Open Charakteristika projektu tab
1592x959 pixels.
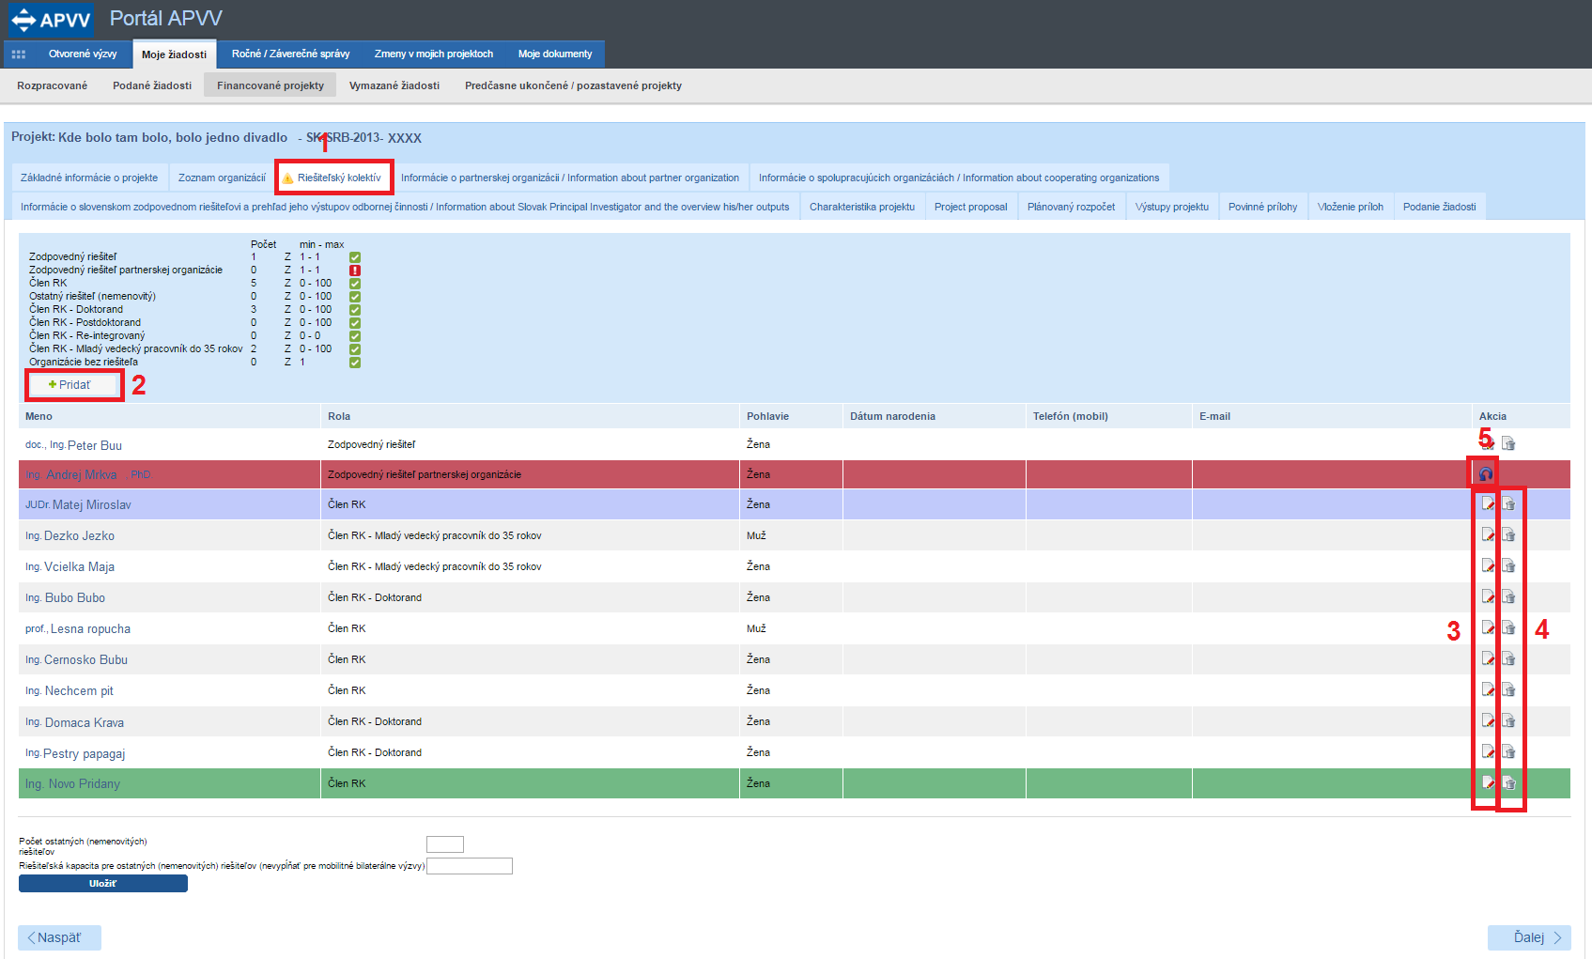coord(862,207)
